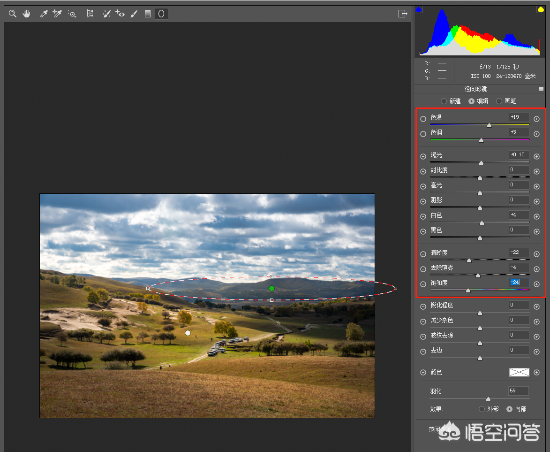Click the 羽化 value field
Screen dimensions: 550x452
point(519,391)
